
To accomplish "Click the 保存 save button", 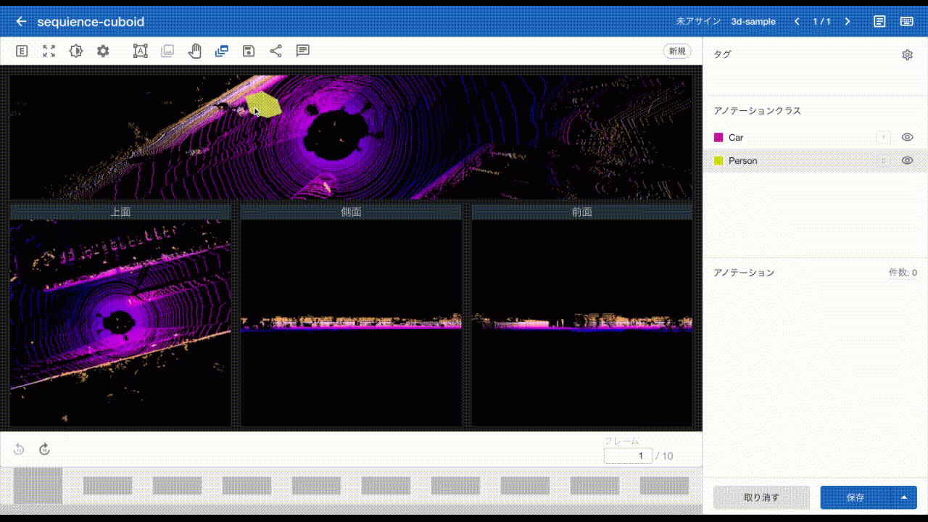I will pyautogui.click(x=855, y=497).
